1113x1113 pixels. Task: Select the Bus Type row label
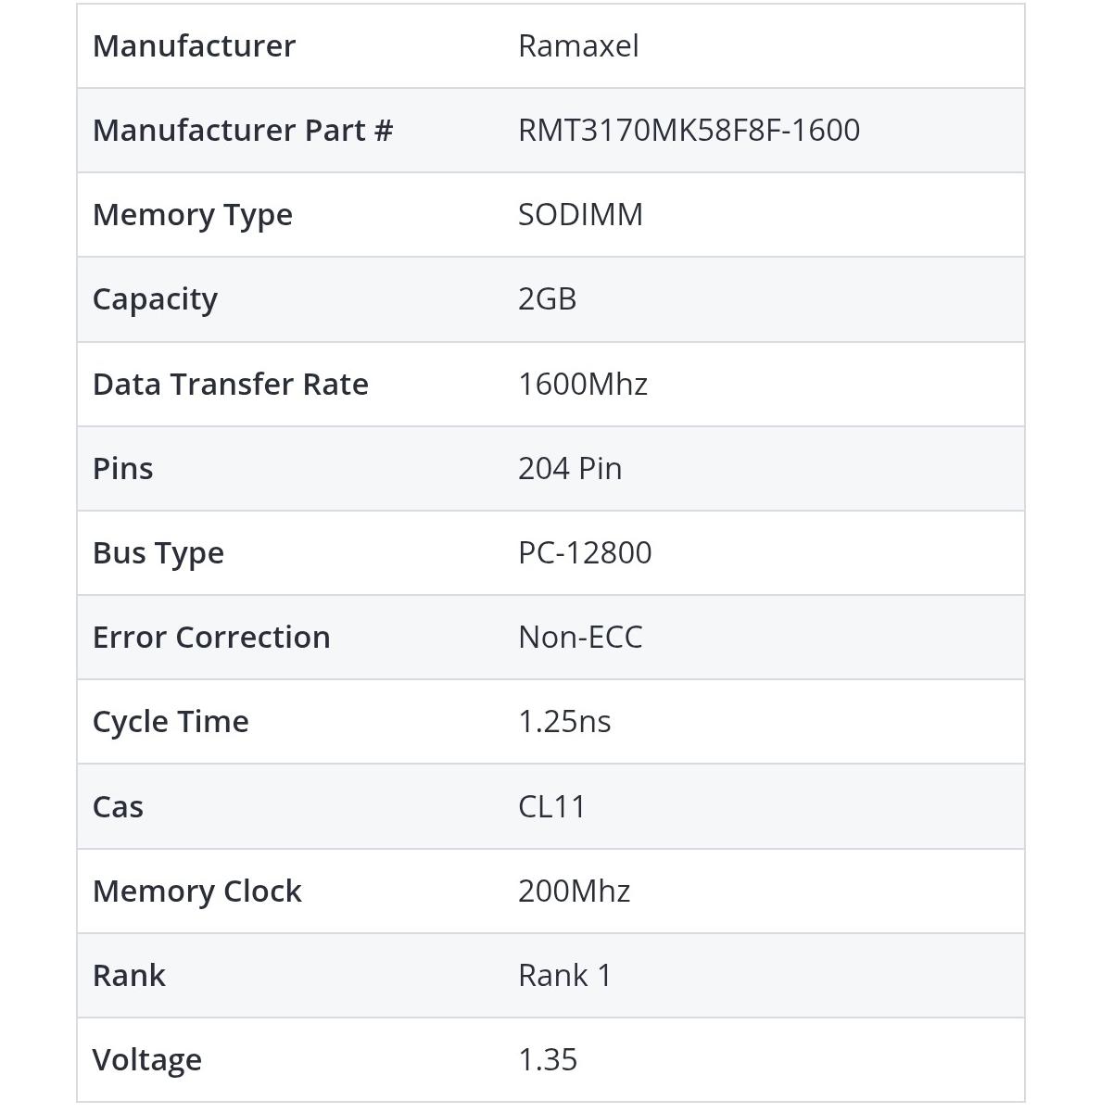pos(158,553)
